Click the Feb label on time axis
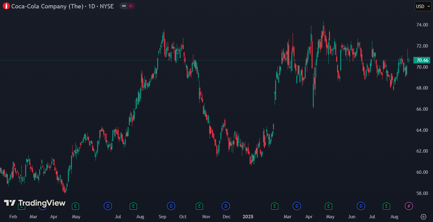The height and width of the screenshot is (222, 433). coord(13,217)
